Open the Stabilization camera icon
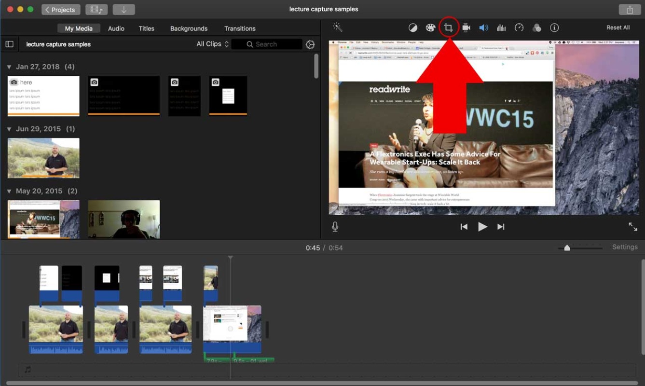 coord(466,28)
